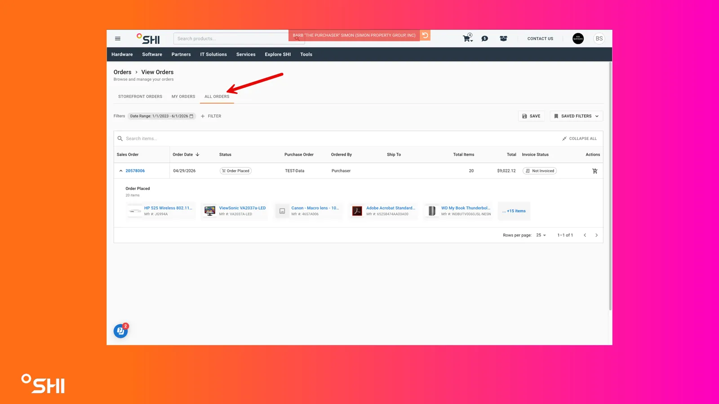The width and height of the screenshot is (719, 404).
Task: Click the Order Placed status chip
Action: pos(235,171)
